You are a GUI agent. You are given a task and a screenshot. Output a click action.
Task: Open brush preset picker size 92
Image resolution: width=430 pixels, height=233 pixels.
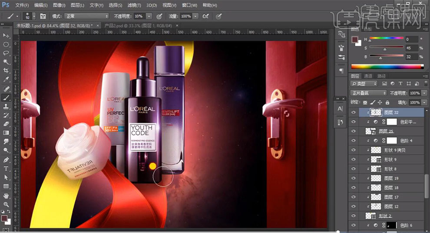click(x=30, y=16)
